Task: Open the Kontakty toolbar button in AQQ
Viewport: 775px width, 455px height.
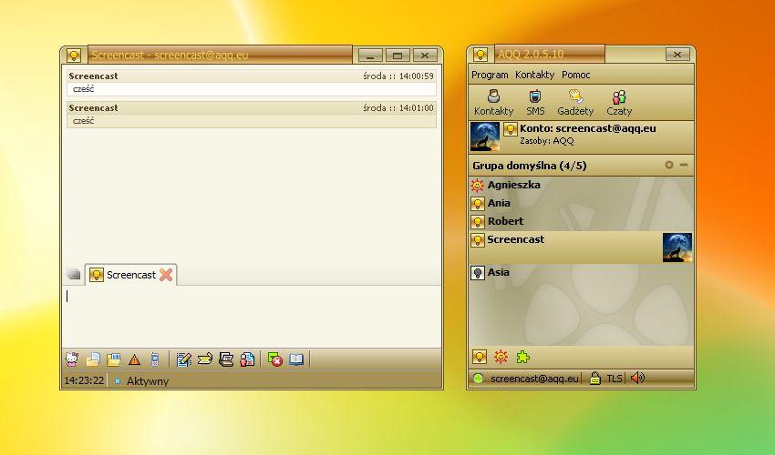Action: click(493, 103)
